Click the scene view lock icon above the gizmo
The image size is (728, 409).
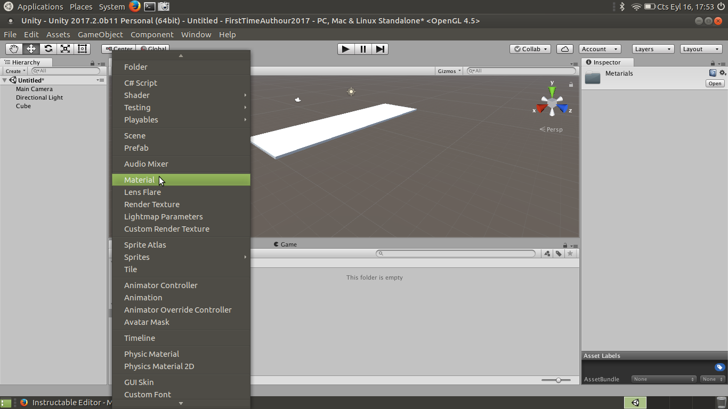(571, 85)
